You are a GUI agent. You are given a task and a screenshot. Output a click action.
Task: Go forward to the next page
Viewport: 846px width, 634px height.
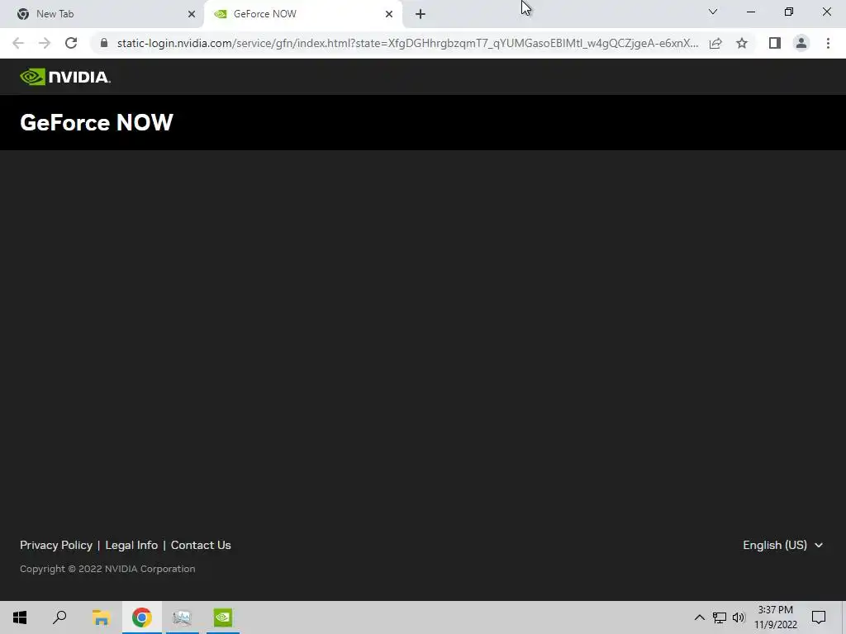[45, 43]
